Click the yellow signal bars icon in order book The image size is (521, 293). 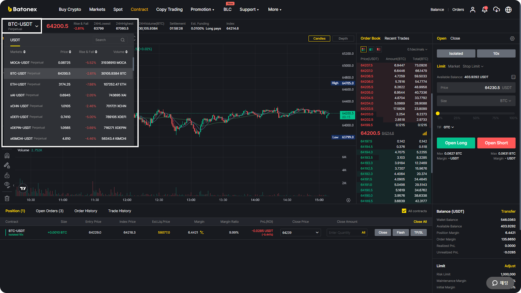(x=425, y=133)
